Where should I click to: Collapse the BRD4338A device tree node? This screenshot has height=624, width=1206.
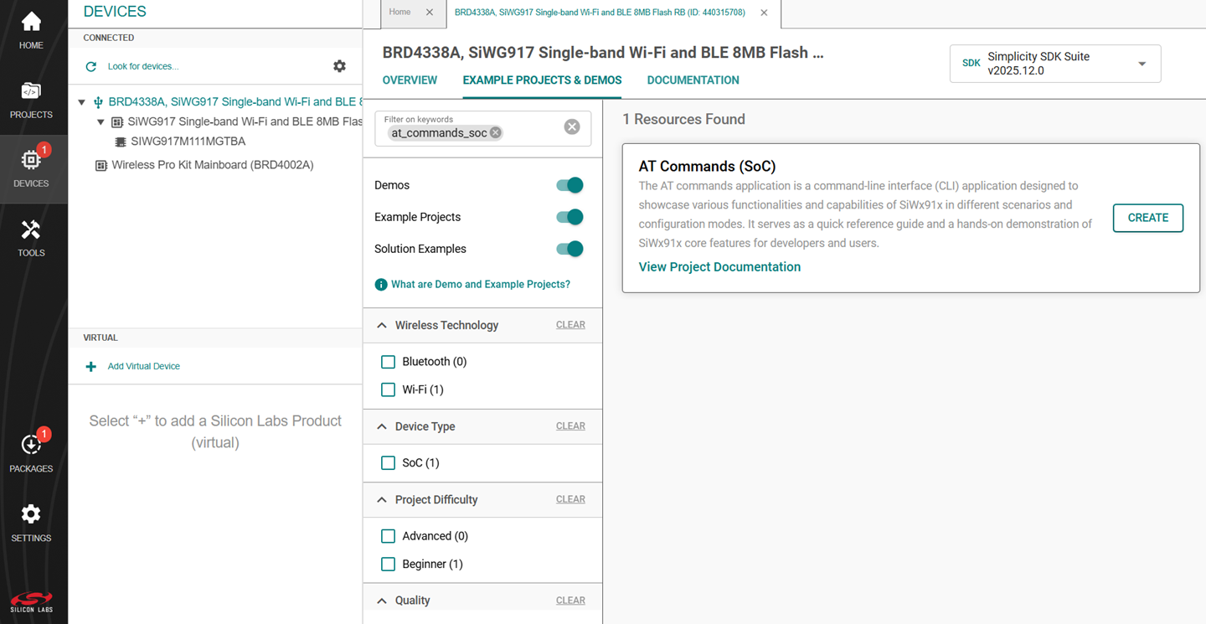81,102
